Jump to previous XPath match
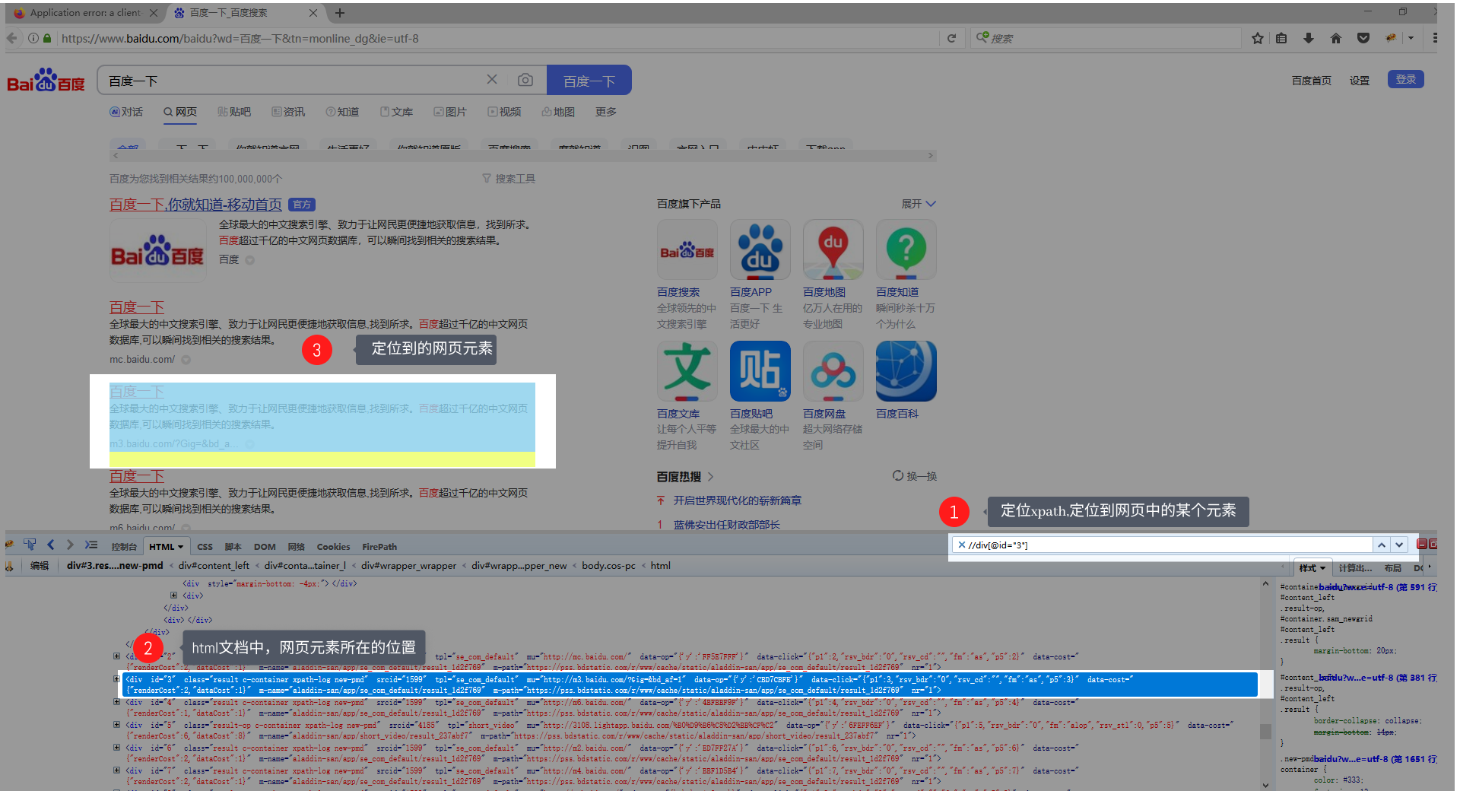This screenshot has height=791, width=1460. pyautogui.click(x=1381, y=545)
